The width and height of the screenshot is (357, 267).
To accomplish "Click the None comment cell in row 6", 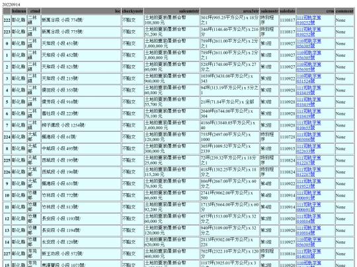I will (344, 114).
